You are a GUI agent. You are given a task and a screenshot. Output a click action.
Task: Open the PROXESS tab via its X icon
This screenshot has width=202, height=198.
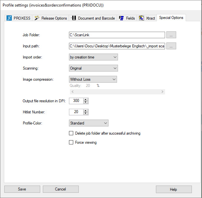tap(9, 18)
